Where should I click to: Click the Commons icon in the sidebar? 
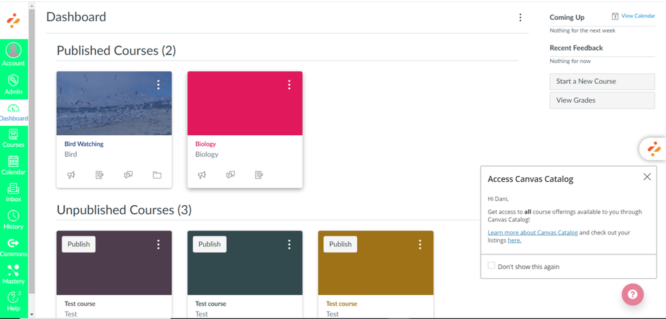coord(13,247)
